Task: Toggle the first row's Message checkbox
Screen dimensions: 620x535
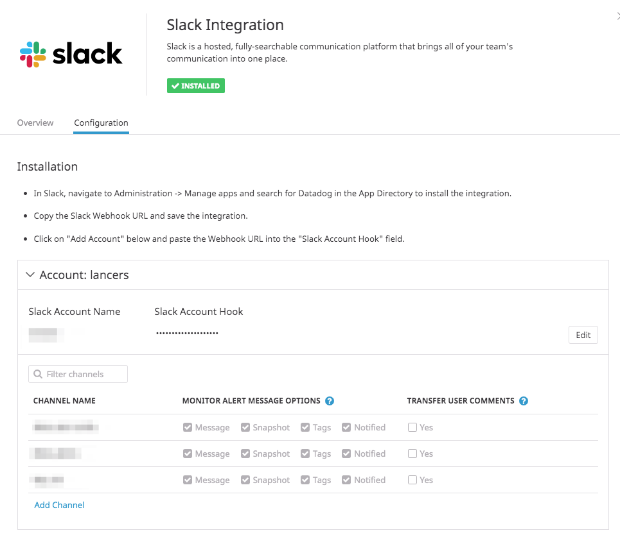Action: 188,427
